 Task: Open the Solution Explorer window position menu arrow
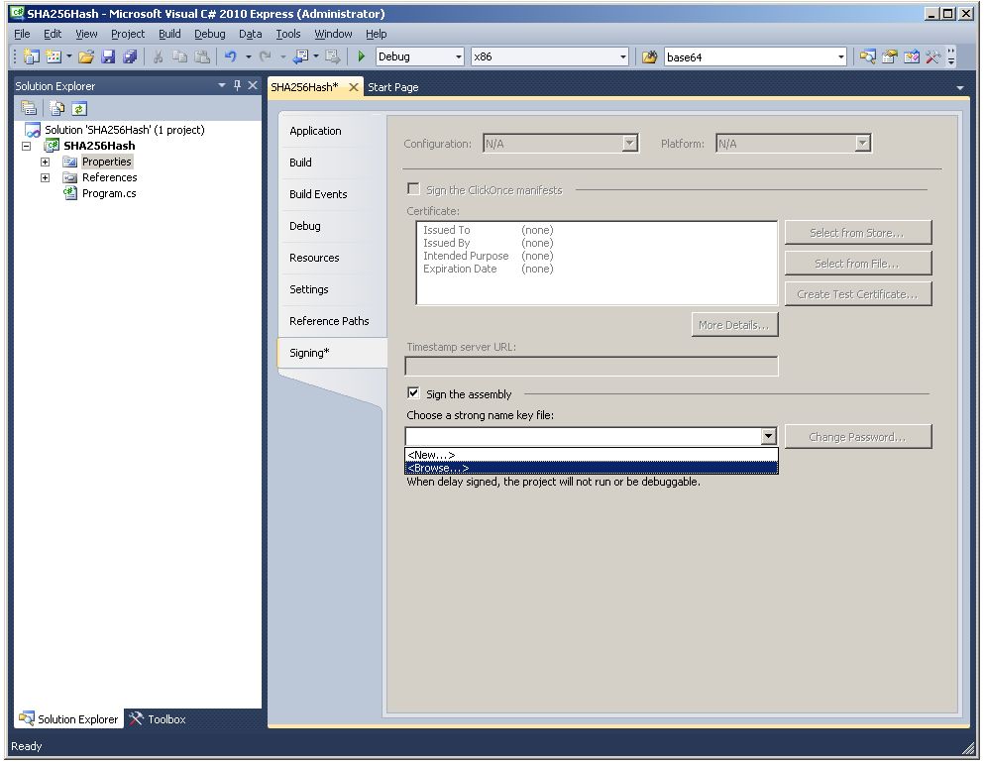(x=222, y=85)
